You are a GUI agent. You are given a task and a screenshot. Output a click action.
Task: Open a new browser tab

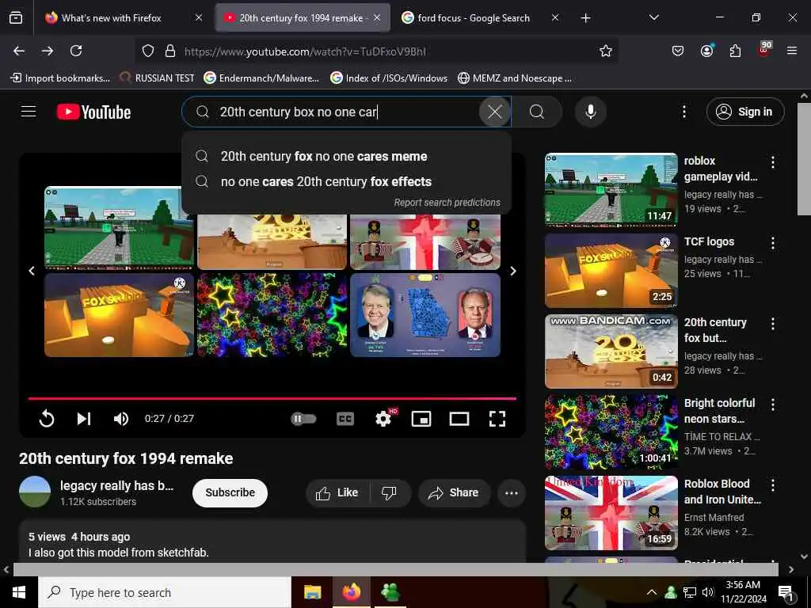point(585,18)
